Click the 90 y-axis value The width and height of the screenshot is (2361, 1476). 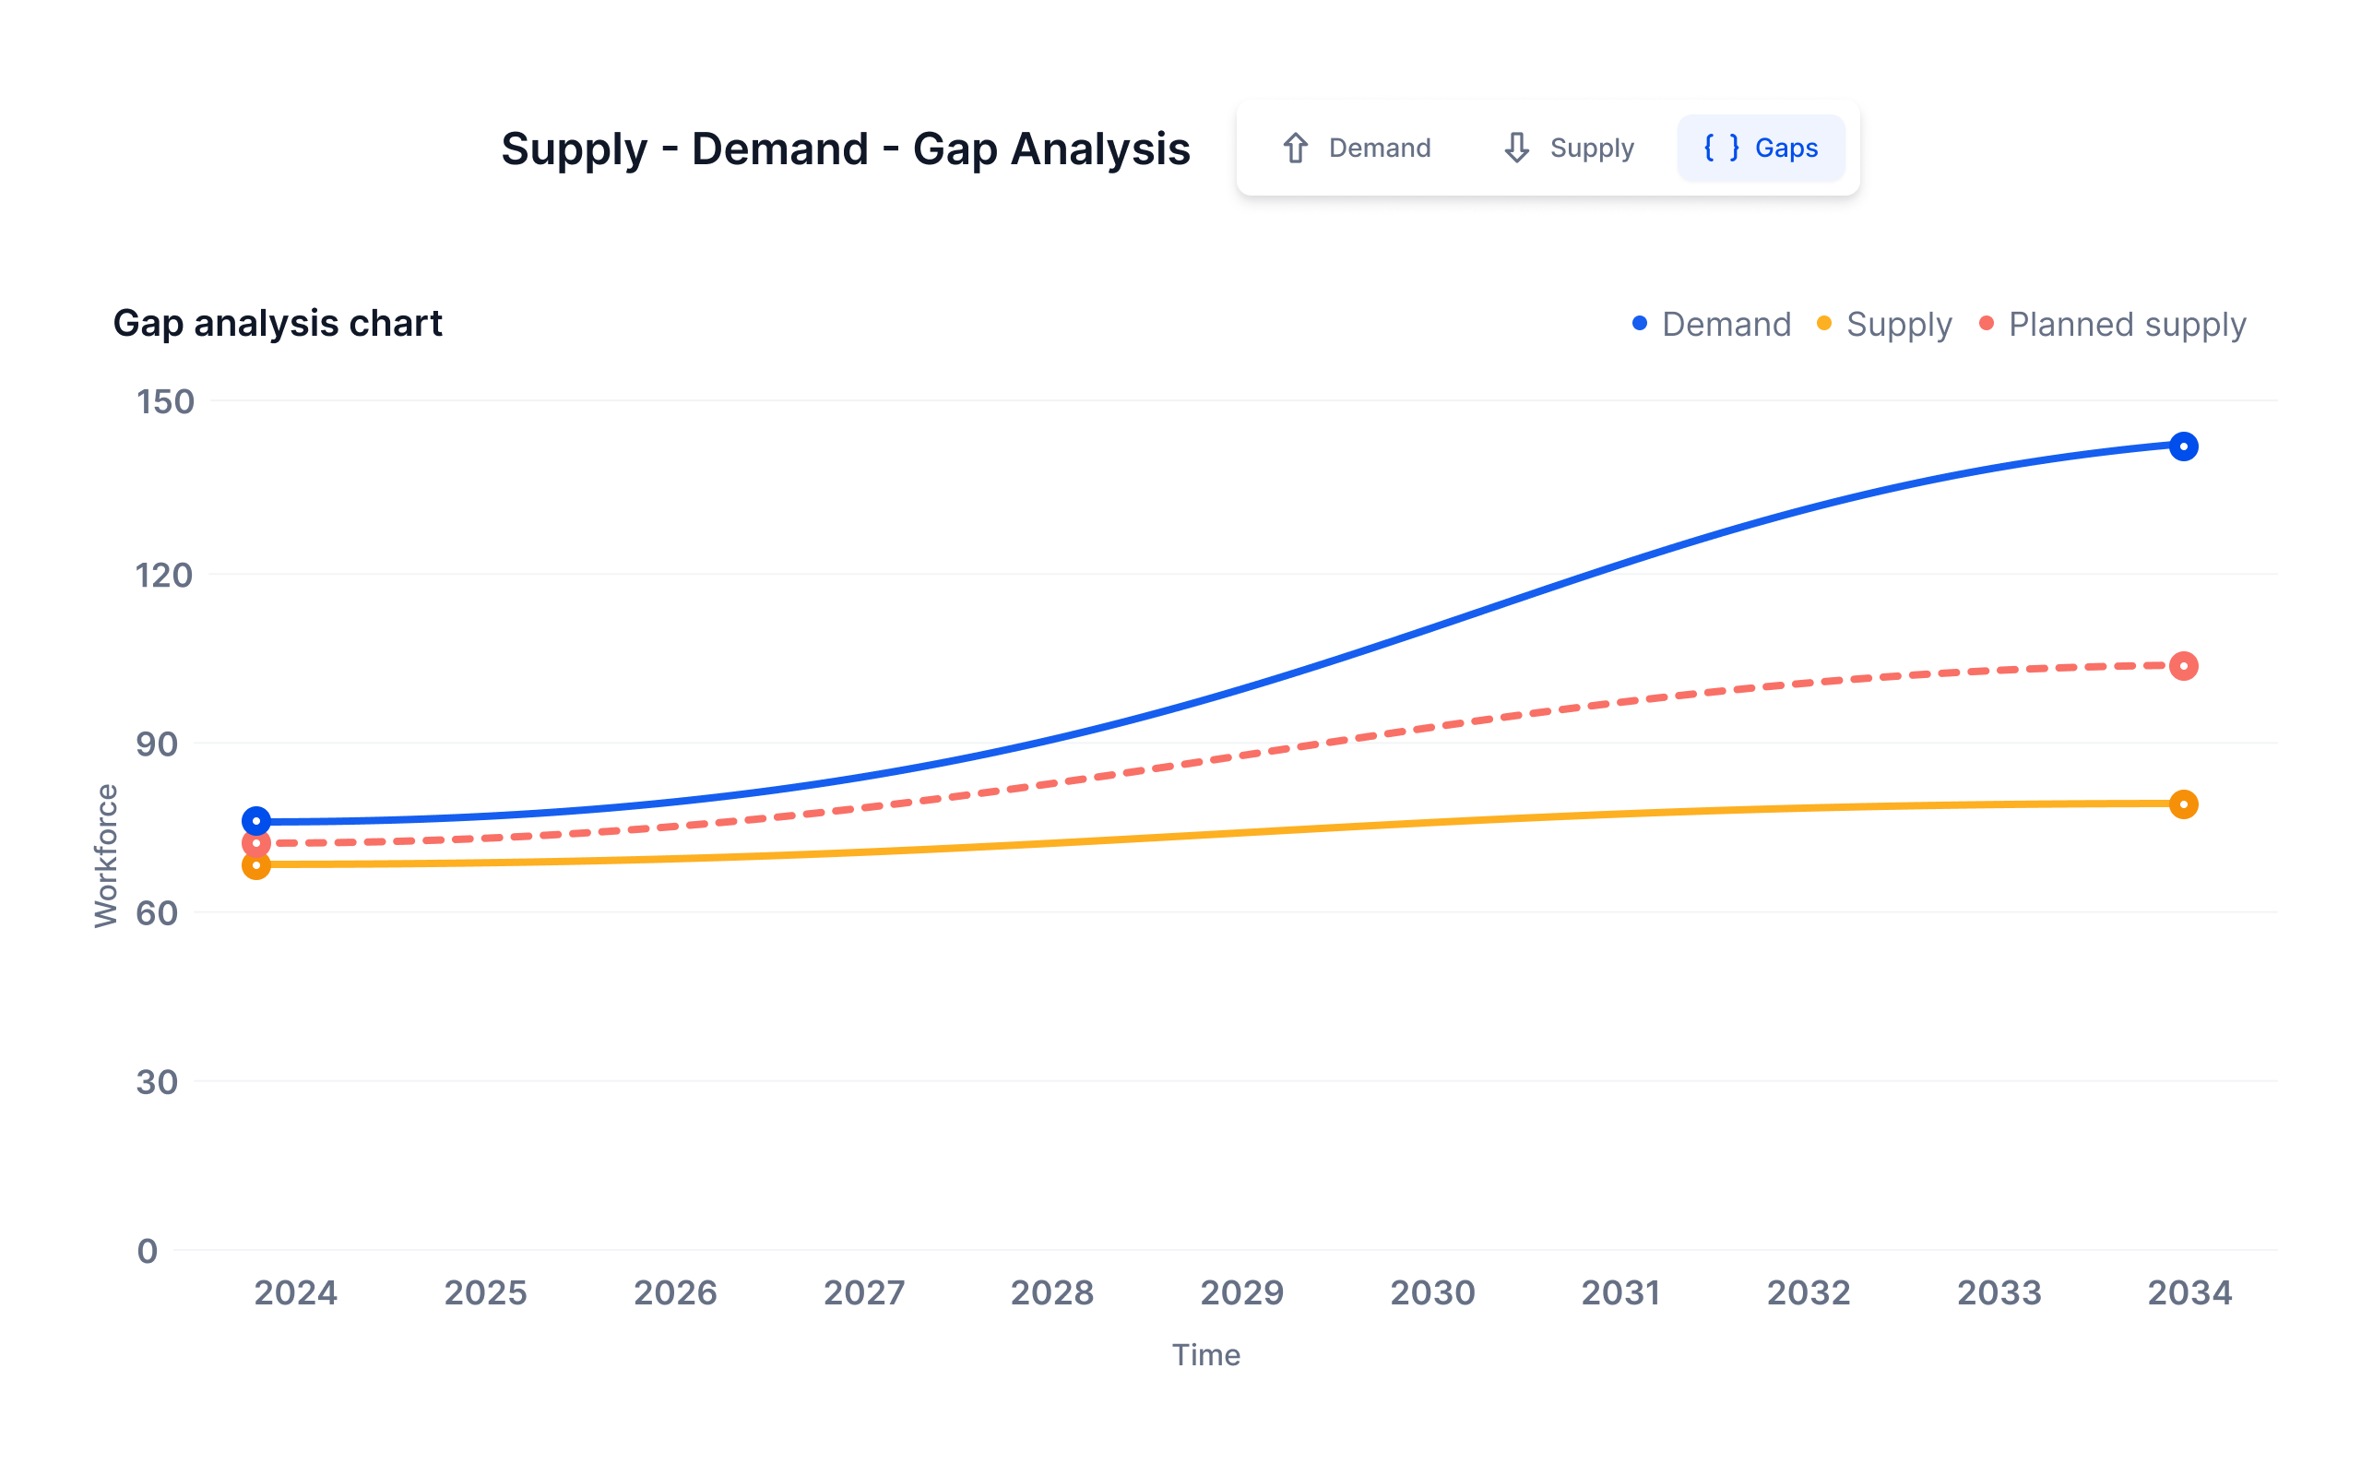click(x=157, y=744)
